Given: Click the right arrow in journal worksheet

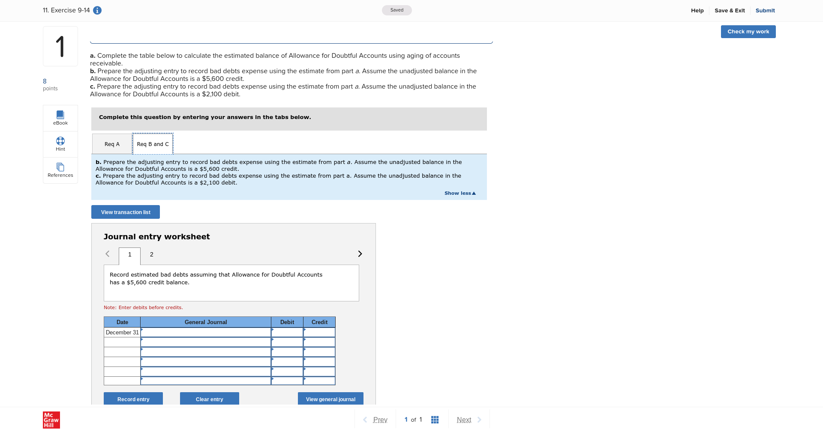Looking at the screenshot, I should [360, 253].
